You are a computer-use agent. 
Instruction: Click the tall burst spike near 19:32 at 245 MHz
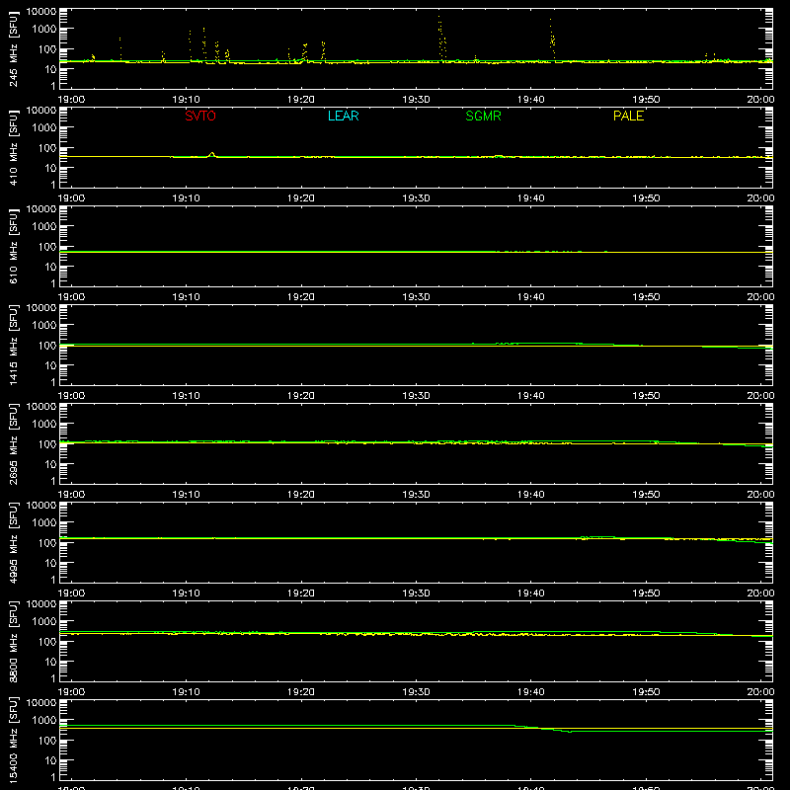pyautogui.click(x=441, y=39)
